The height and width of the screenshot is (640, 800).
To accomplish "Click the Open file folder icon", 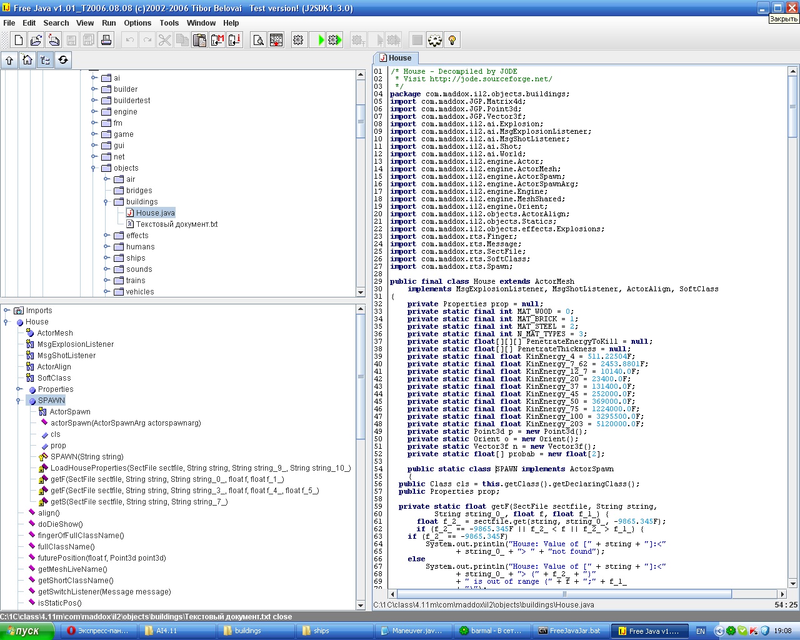I will [36, 40].
